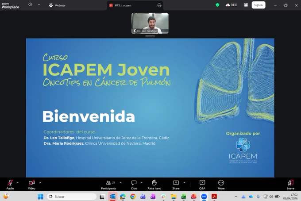Open Google Chrome from the taskbar

133,197
